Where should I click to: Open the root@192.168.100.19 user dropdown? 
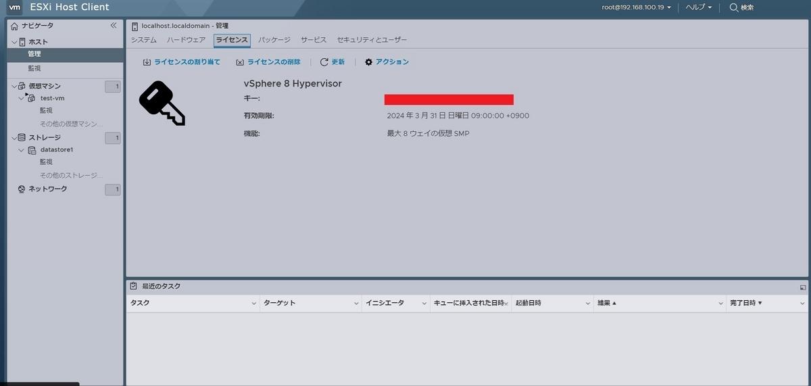tap(636, 7)
